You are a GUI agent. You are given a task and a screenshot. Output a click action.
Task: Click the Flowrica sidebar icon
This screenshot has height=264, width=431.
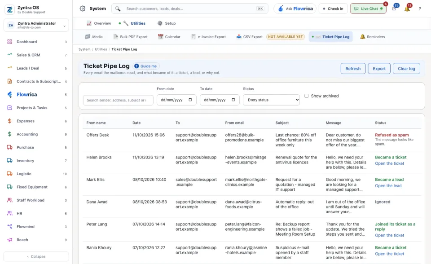tap(9, 95)
